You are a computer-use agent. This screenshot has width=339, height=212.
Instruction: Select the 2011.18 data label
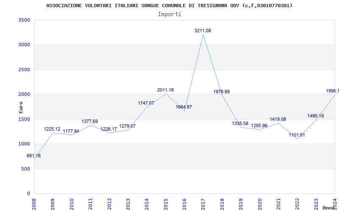tap(165, 90)
